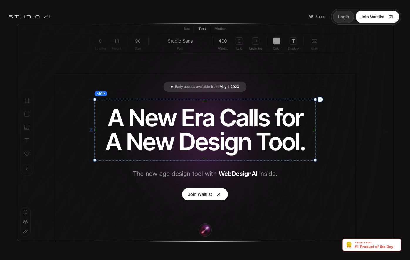The image size is (410, 260).
Task: Open the Studio Sans font dropdown
Action: pos(180,41)
